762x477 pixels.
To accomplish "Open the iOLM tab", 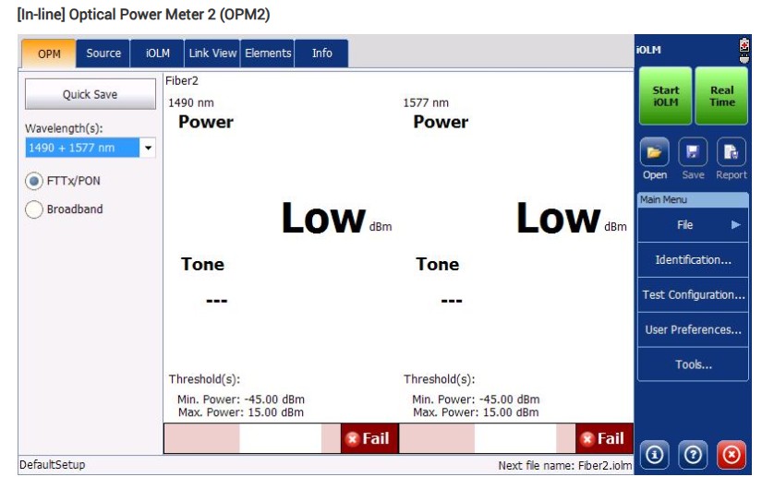I will click(x=157, y=54).
